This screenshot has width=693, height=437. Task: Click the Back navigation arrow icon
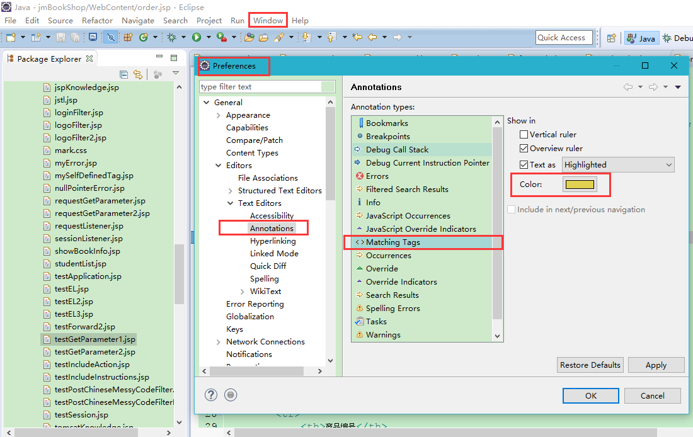point(372,38)
